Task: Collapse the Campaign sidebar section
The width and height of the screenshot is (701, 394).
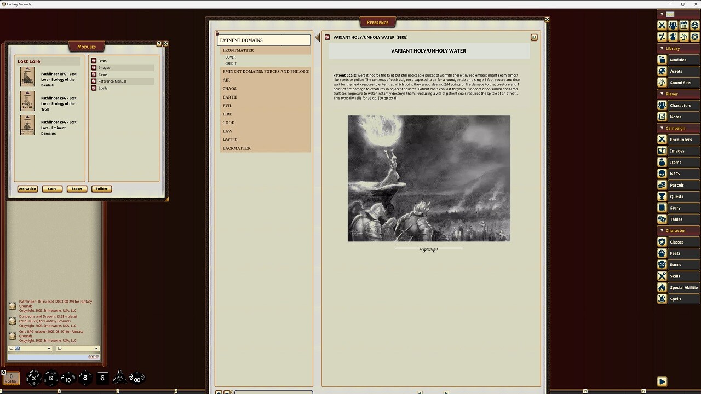Action: (662, 128)
